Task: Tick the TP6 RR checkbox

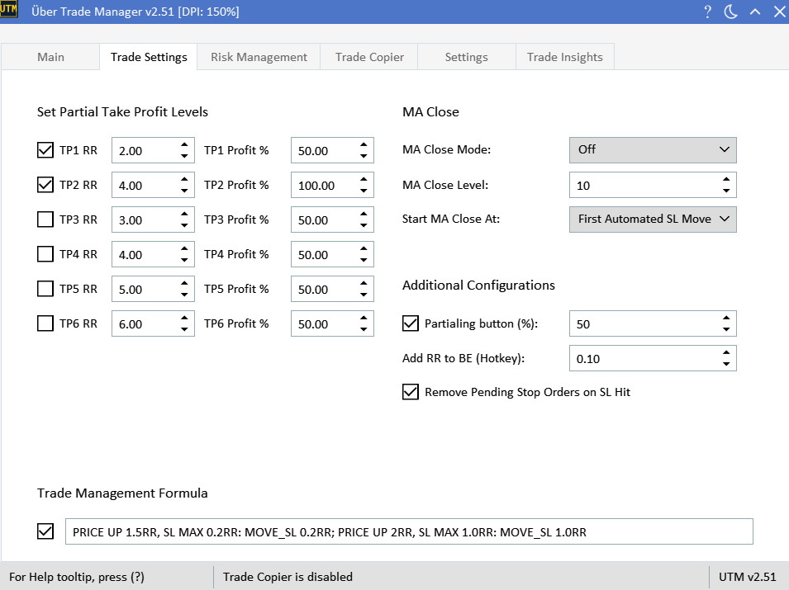Action: (x=45, y=323)
